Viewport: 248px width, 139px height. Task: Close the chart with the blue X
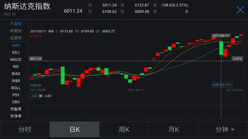240,10
